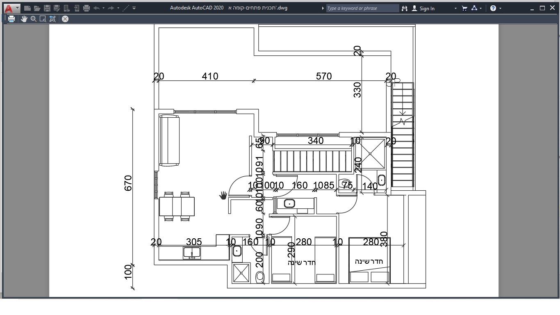The height and width of the screenshot is (315, 560).
Task: Expand the search options arrow
Action: (x=323, y=8)
